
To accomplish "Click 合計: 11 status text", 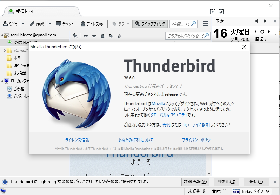I will (219, 191).
